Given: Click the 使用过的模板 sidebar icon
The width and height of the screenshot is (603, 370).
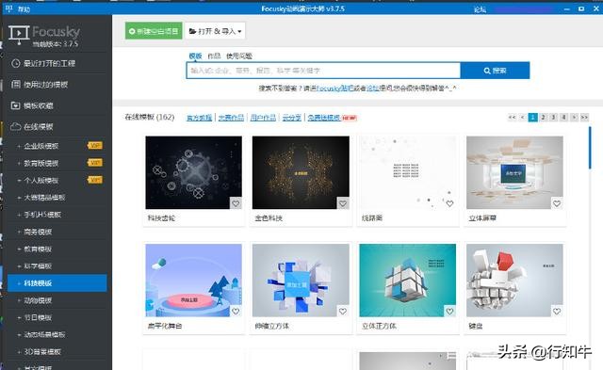Looking at the screenshot, I should 15,85.
